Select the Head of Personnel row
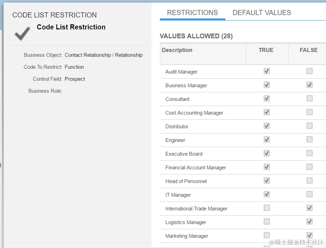Viewport: 326px width, 248px height. [186, 181]
